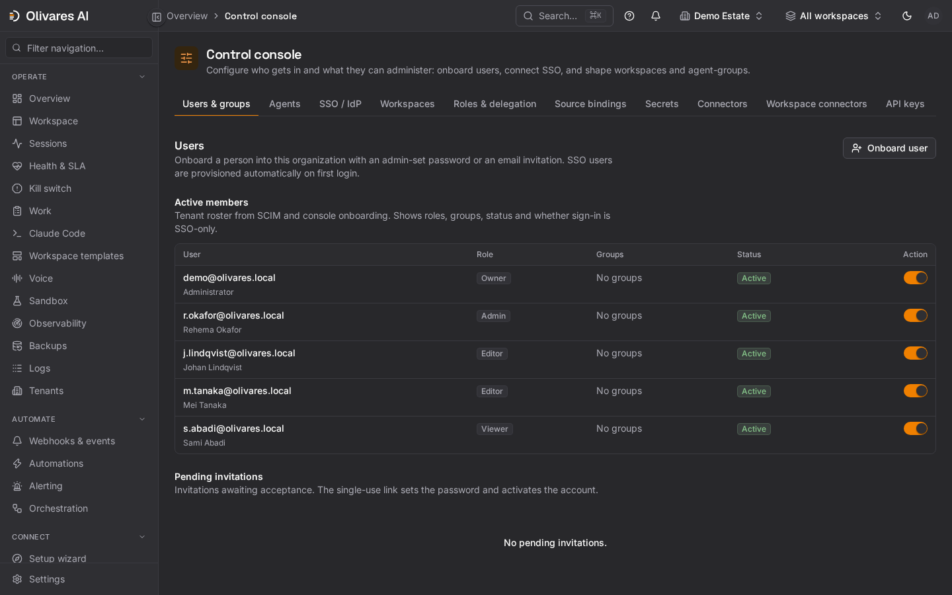The width and height of the screenshot is (952, 595).
Task: Open the help question mark icon
Action: coord(629,16)
